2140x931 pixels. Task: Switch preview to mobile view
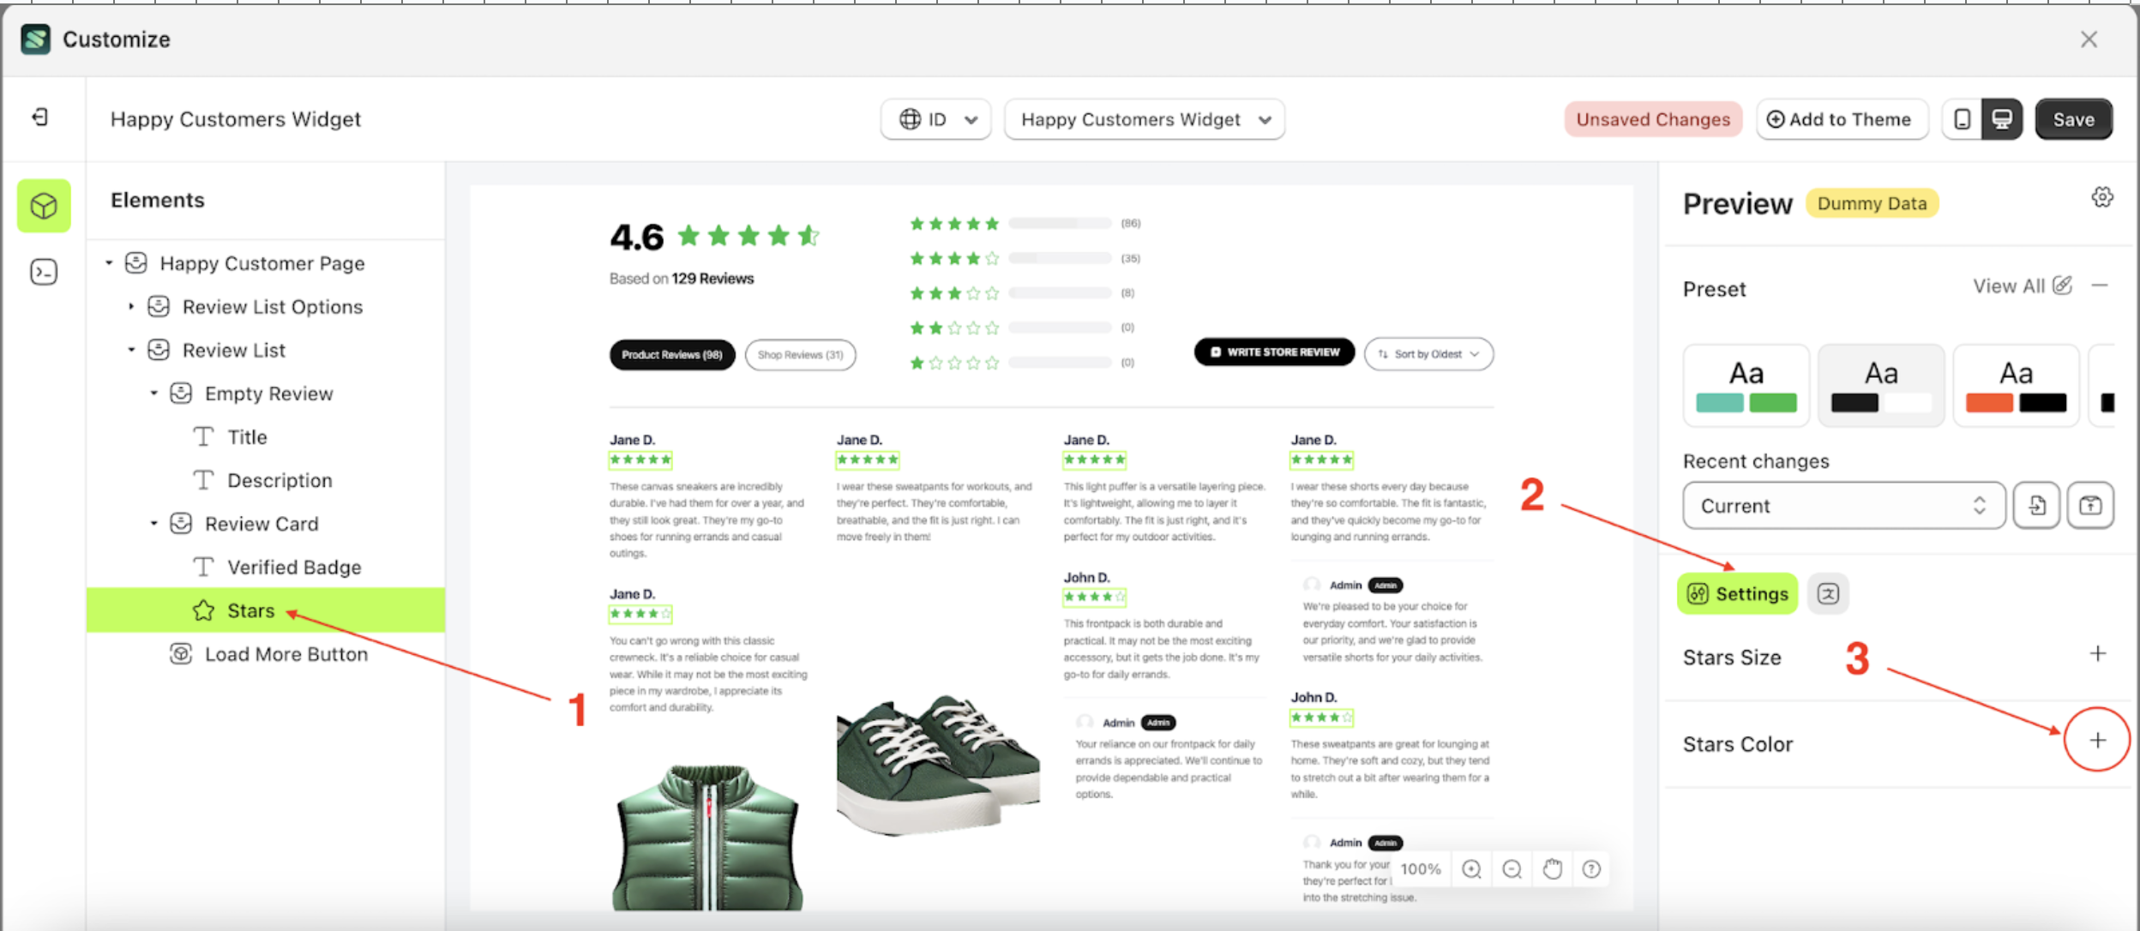(x=1960, y=119)
